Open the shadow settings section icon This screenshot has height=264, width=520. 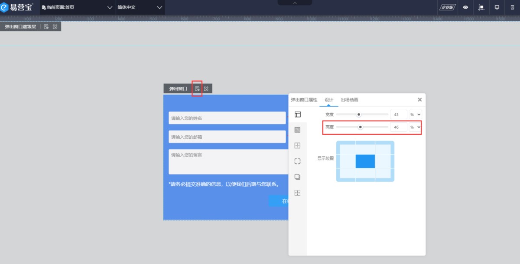coord(297,177)
